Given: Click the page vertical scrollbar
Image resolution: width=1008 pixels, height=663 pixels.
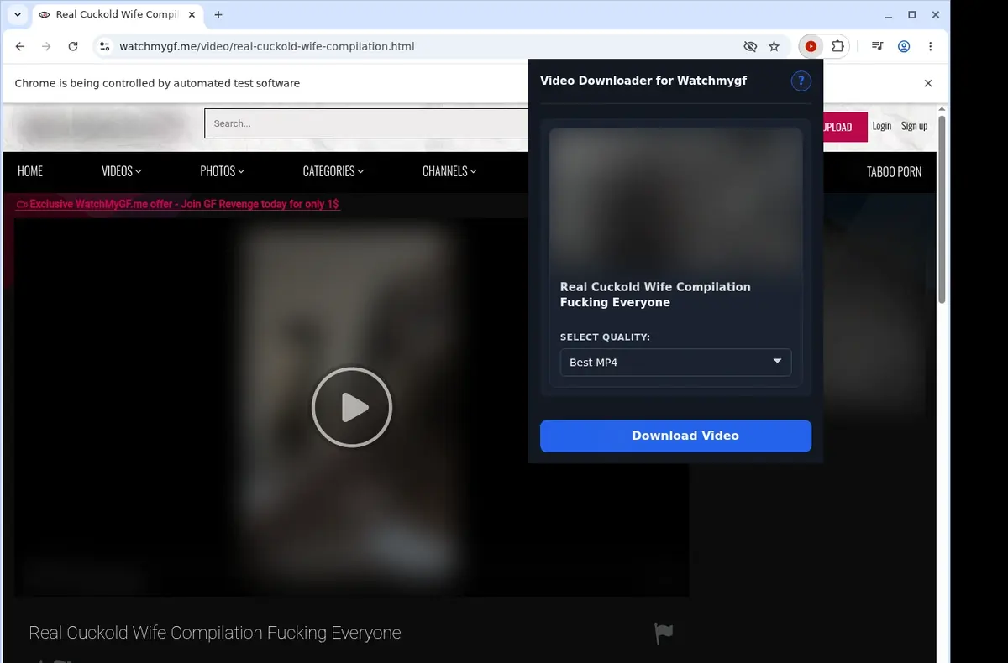Looking at the screenshot, I should coord(942,210).
